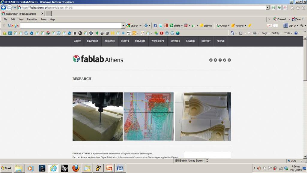307x173 pixels.
Task: Click the black M circle bookmark icon
Action: [x=80, y=33]
